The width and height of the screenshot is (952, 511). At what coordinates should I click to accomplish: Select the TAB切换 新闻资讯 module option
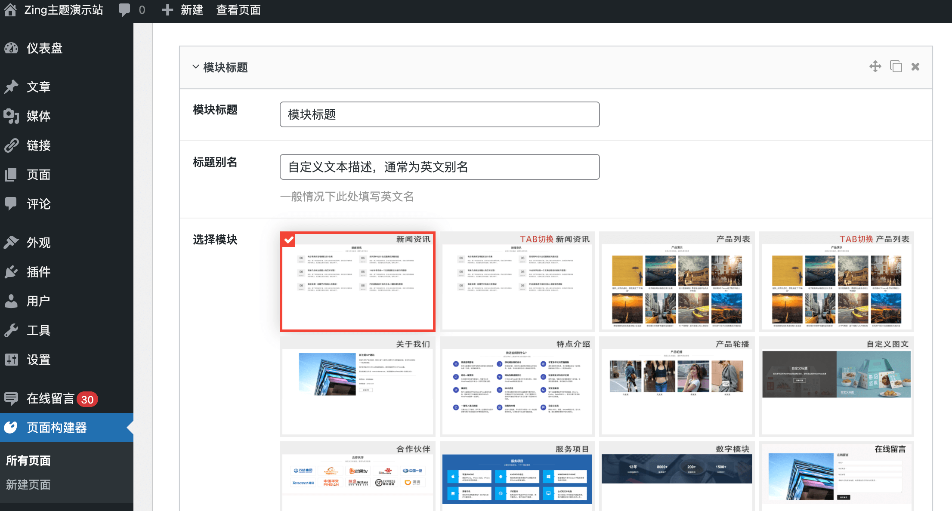click(517, 282)
